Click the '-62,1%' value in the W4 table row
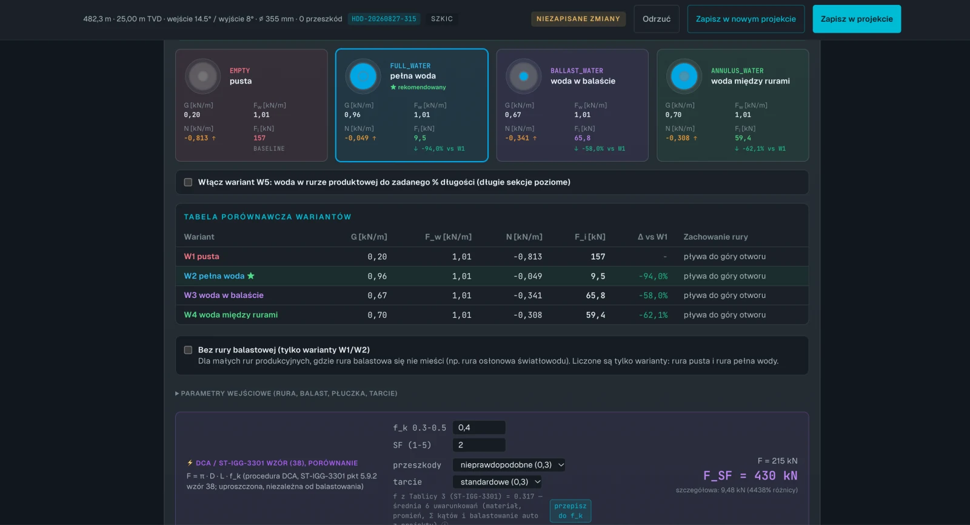970x525 pixels. click(653, 315)
